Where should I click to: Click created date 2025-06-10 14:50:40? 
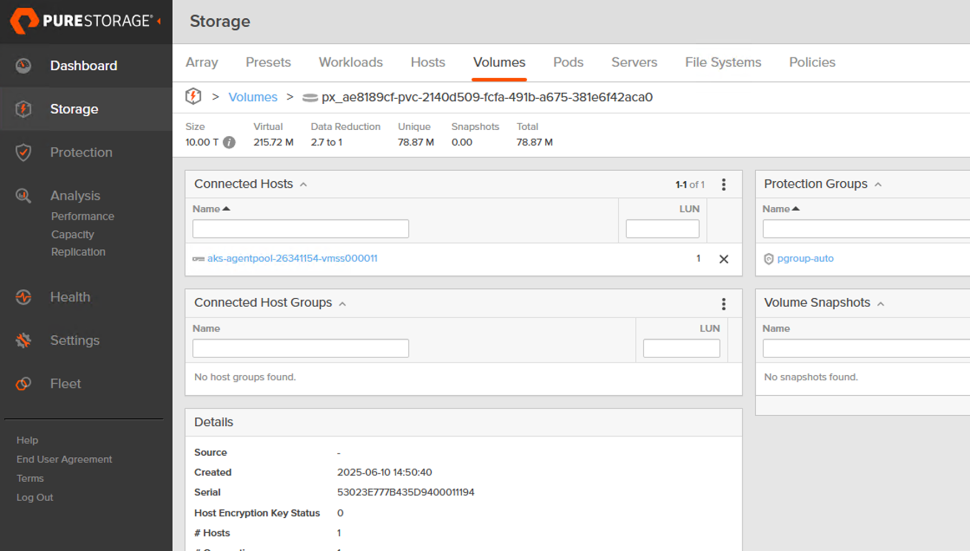coord(385,472)
